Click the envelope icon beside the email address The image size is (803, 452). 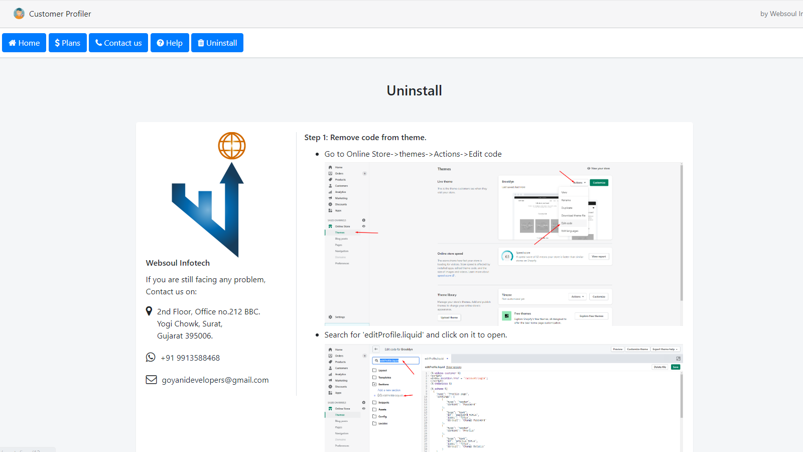(x=151, y=379)
